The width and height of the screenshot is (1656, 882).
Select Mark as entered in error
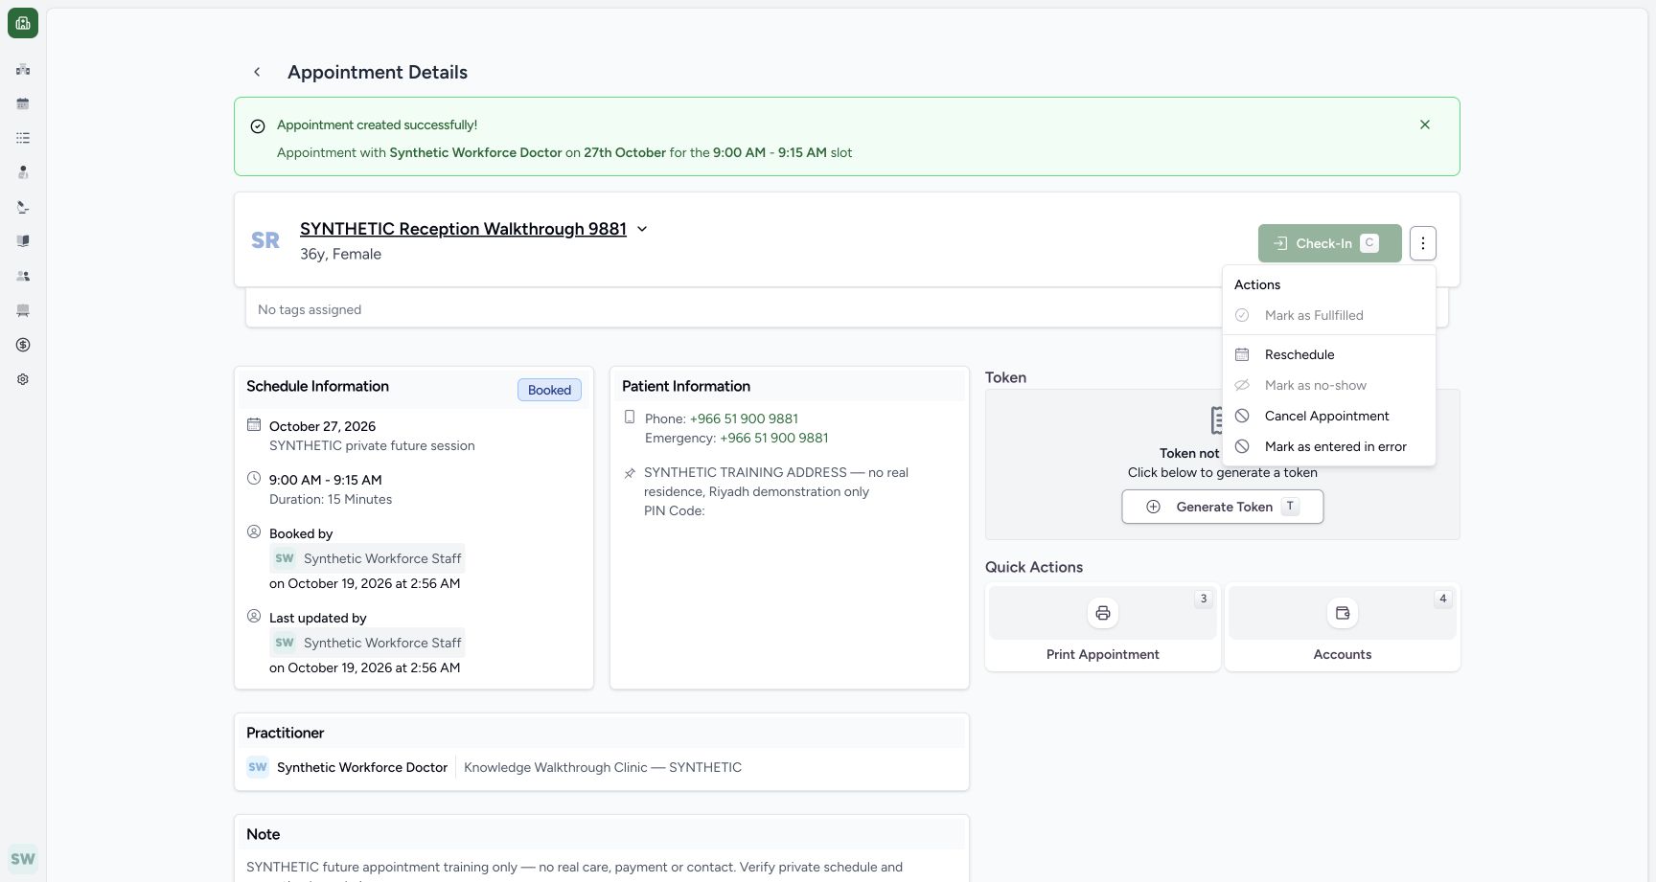coord(1329,446)
